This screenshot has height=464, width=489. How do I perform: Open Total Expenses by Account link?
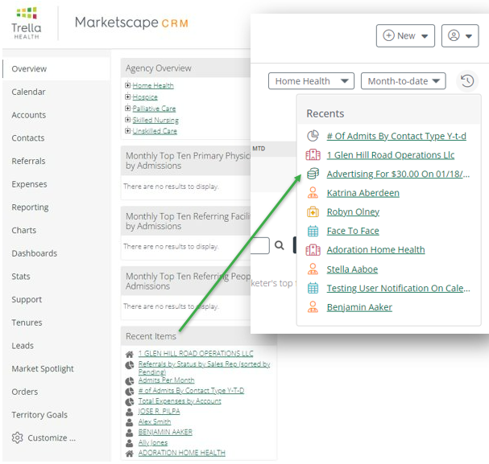(x=180, y=401)
